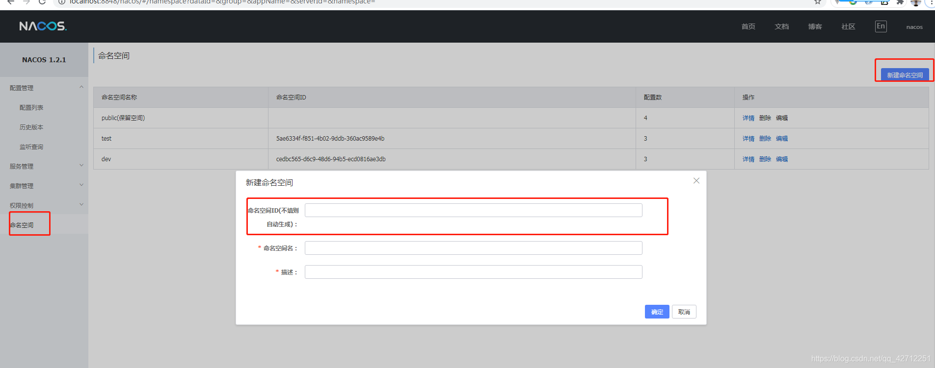Viewport: 935px width, 368px height.
Task: Open 社区 in top navigation
Action: point(848,26)
